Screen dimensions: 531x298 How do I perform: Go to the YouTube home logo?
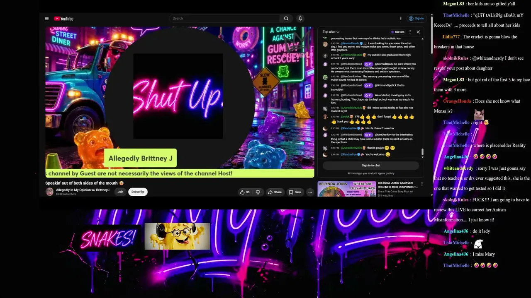point(63,19)
